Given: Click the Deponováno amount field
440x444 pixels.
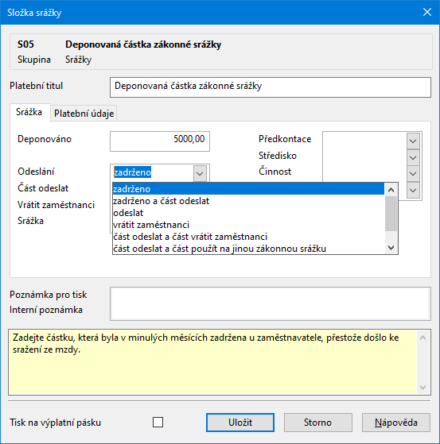Looking at the screenshot, I should 160,141.
